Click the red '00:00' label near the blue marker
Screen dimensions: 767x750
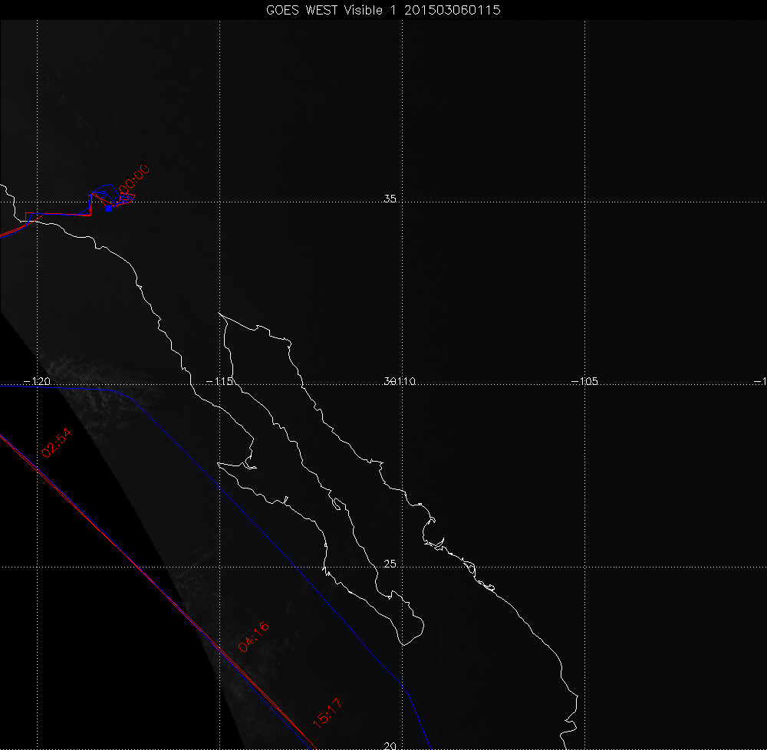133,179
